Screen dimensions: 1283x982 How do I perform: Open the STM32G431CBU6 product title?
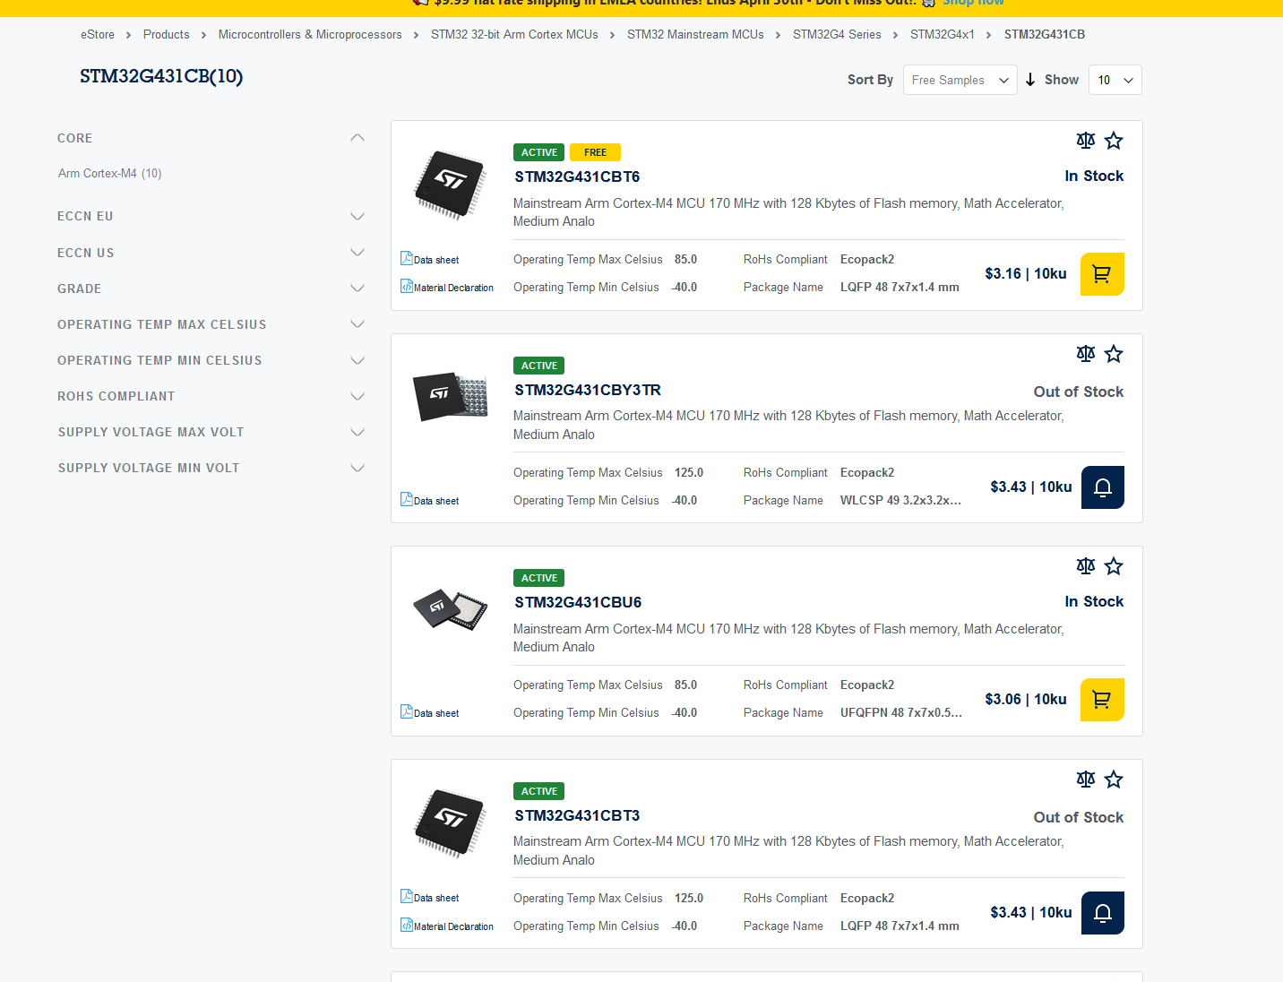click(578, 602)
